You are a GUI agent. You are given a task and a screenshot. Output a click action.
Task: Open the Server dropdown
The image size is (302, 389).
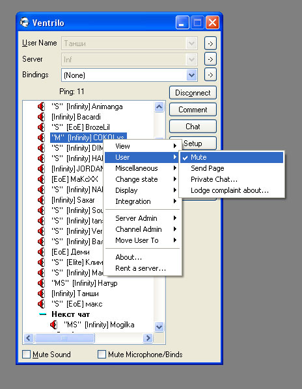[x=191, y=59]
